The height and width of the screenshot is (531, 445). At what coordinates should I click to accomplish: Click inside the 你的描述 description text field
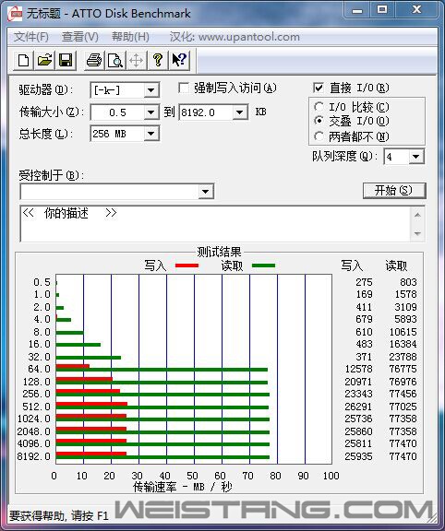[216, 223]
